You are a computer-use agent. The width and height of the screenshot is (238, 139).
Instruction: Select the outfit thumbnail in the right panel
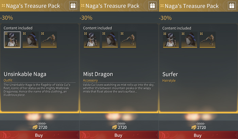pyautogui.click(x=171, y=40)
